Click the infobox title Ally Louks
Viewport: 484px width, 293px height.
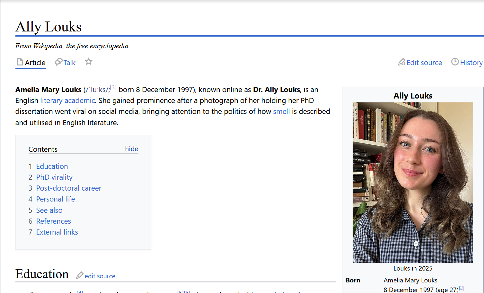tap(413, 96)
